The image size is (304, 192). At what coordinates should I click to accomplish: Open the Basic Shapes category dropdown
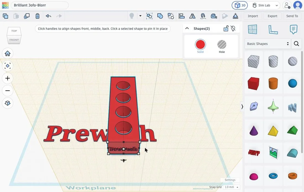(268, 44)
